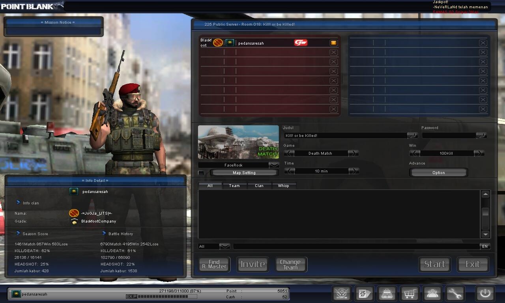Click the rank badge in pedansaresah's slot row
Image resolution: width=505 pixels, height=303 pixels.
(x=230, y=43)
